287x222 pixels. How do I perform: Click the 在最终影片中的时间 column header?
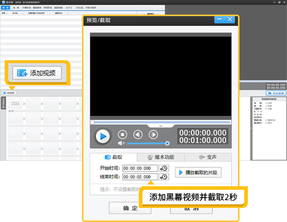[x=36, y=13]
